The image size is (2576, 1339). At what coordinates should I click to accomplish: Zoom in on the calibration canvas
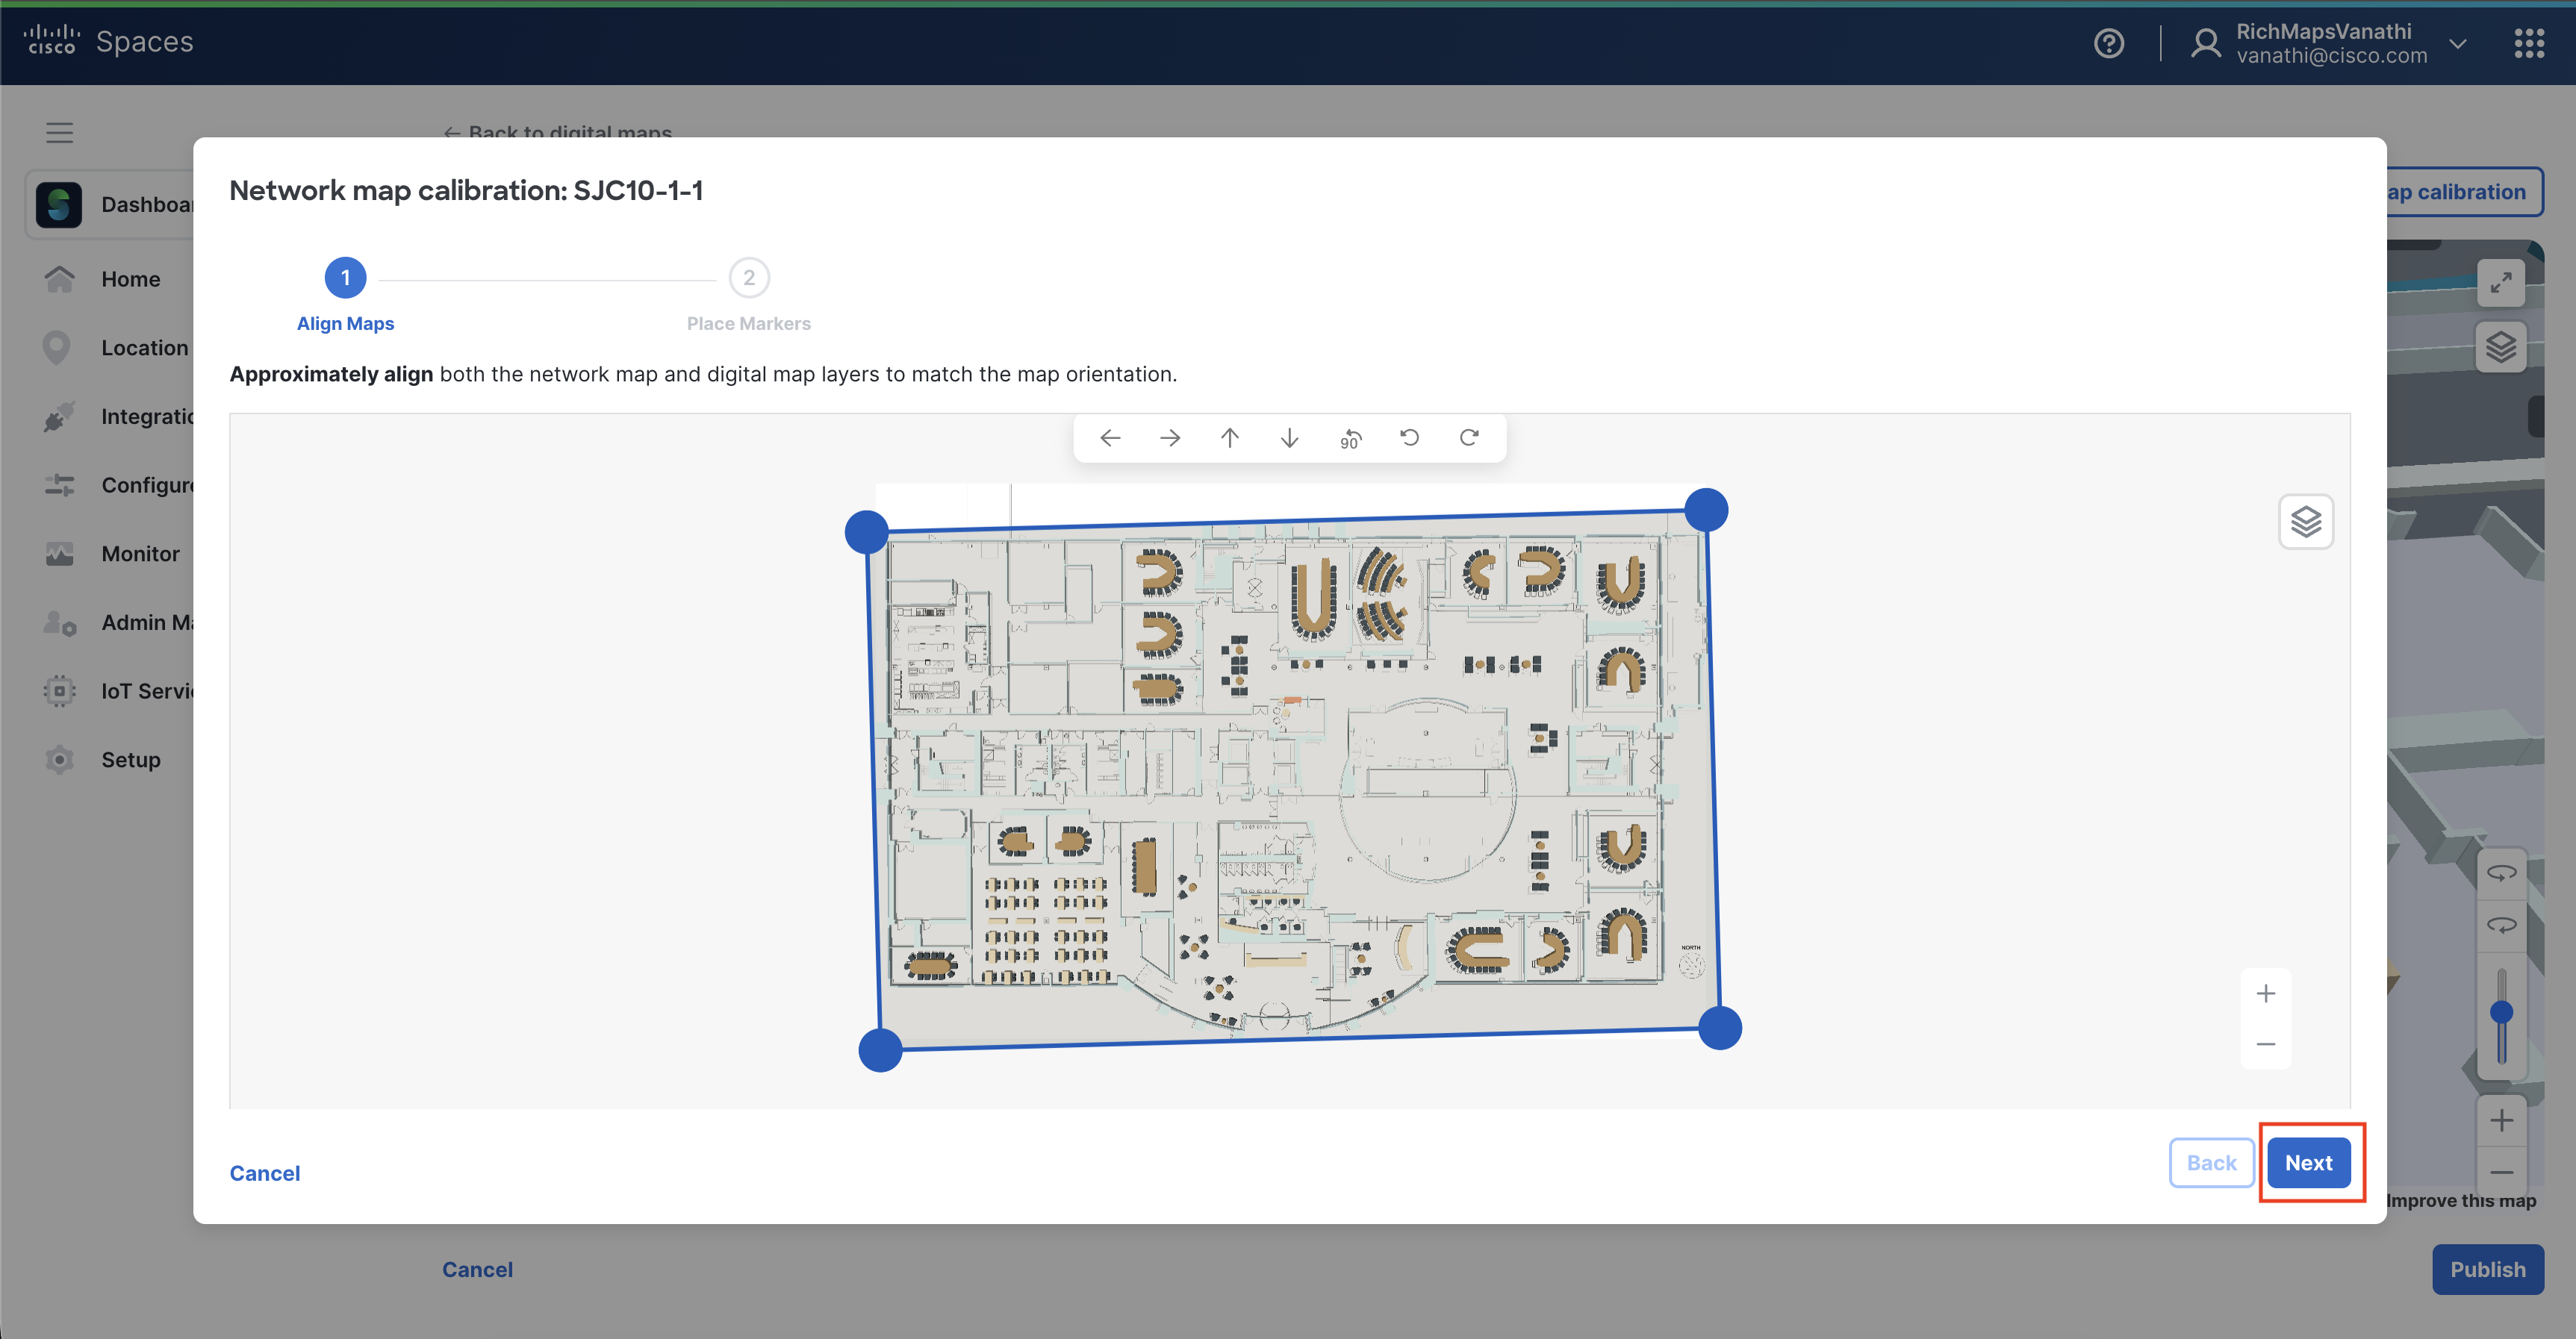point(2265,993)
